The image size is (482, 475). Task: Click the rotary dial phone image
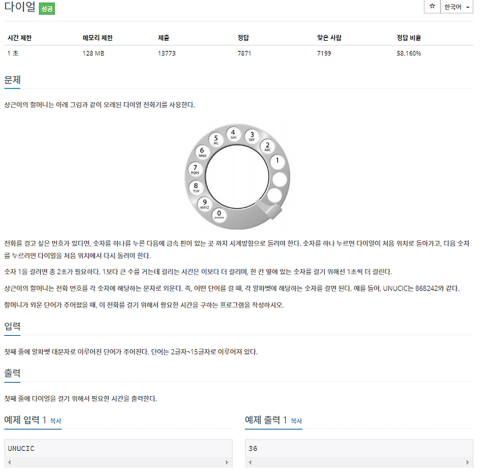click(237, 177)
